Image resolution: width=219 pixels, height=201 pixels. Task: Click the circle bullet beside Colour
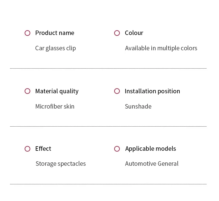(117, 33)
